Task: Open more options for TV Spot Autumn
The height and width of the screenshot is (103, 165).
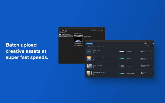Action: click(x=152, y=52)
